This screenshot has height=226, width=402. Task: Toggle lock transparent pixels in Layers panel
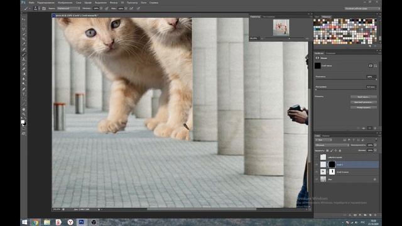coord(327,151)
